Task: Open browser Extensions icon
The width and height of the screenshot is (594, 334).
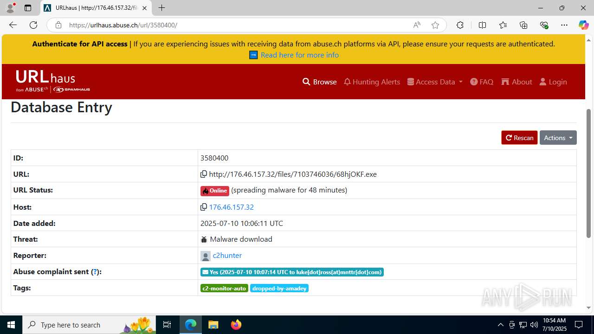Action: click(460, 25)
